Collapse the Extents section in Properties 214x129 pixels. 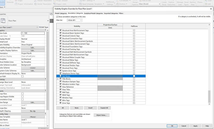(45, 91)
